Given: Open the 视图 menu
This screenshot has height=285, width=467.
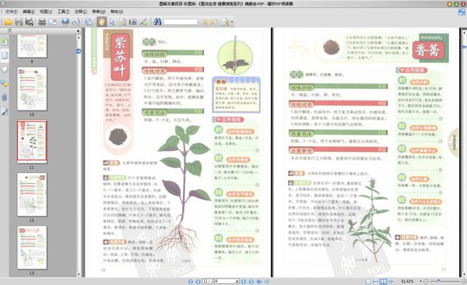Looking at the screenshot, I should tap(46, 12).
